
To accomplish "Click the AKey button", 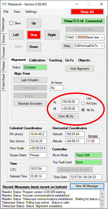I will [67, 46].
